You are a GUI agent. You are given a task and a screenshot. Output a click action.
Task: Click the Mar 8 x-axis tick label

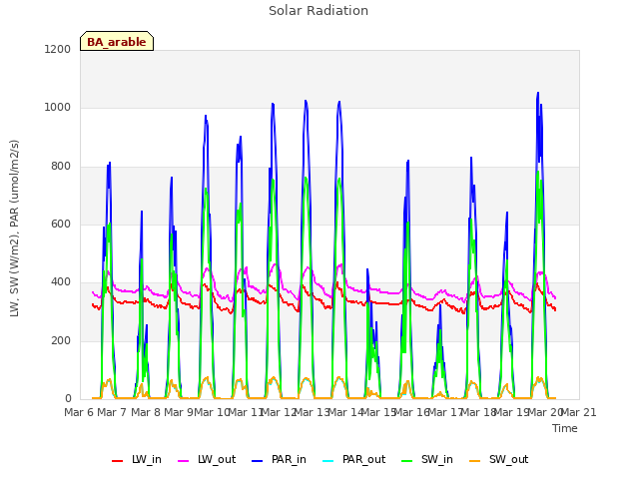pyautogui.click(x=146, y=412)
